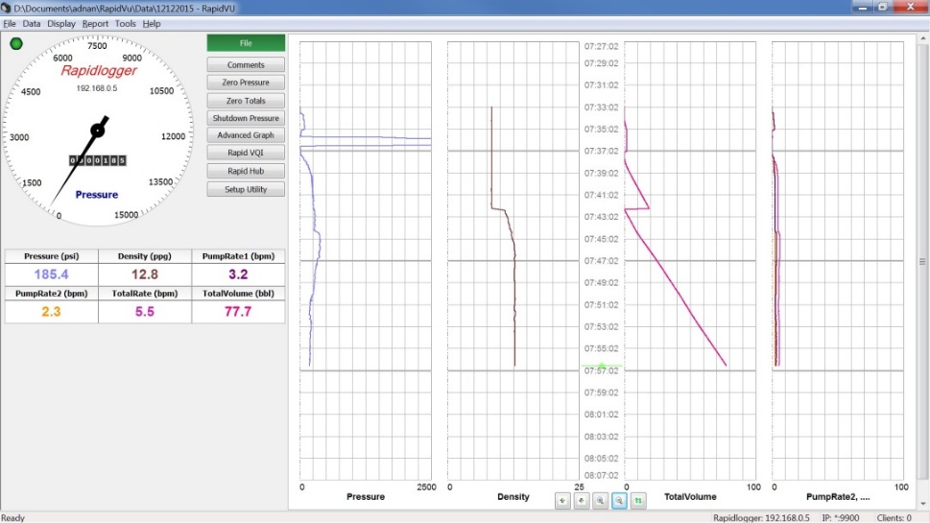Open the Tools menu

125,23
